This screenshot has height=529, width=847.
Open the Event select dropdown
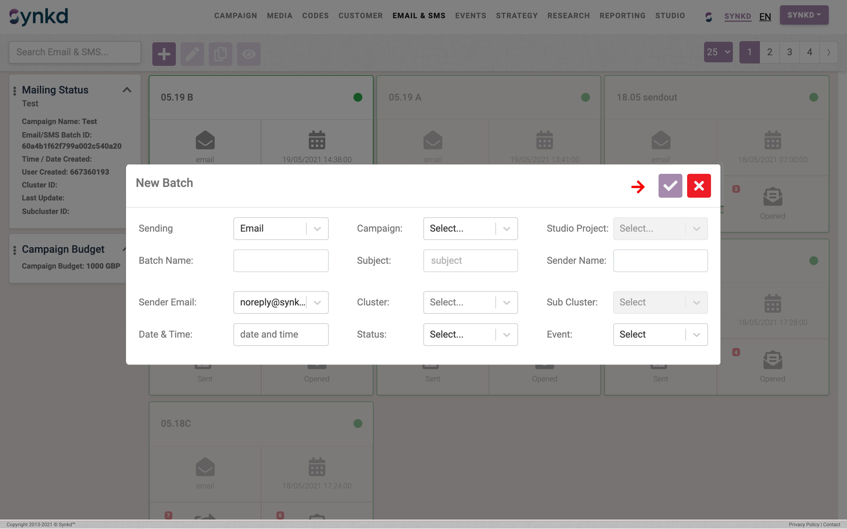pyautogui.click(x=660, y=334)
